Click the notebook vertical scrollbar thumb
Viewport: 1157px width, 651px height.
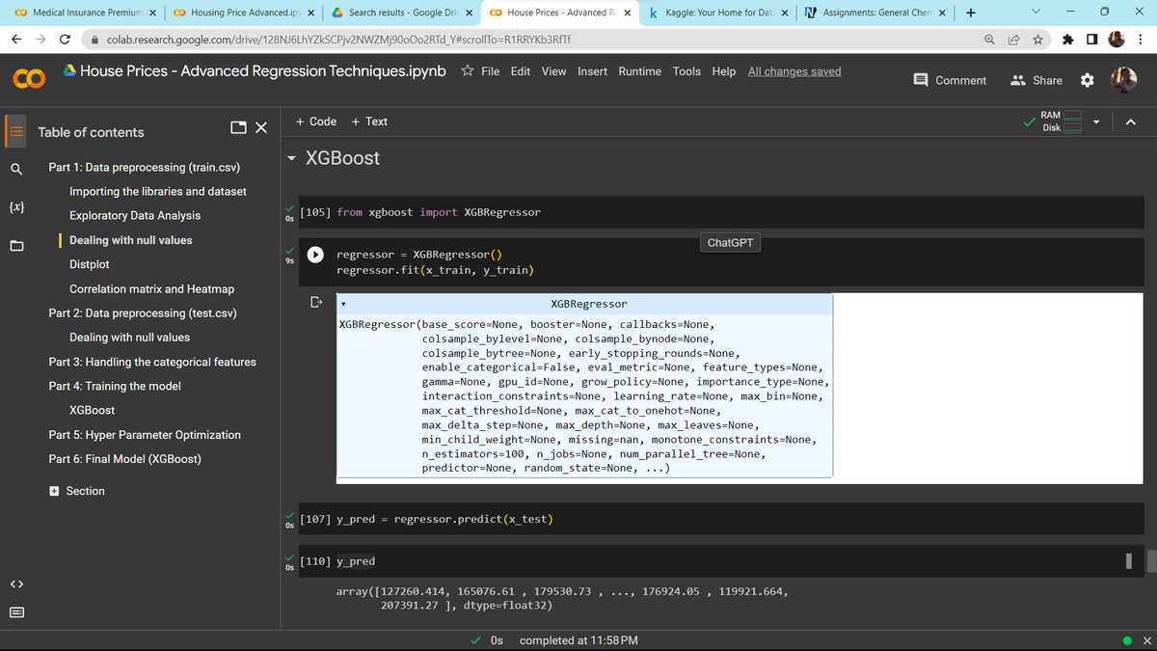[x=1152, y=561]
